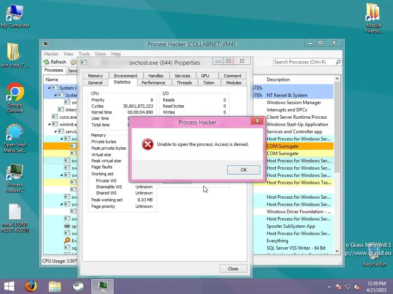Screen dimensions: 393x294
Task: Click the magnifier icon in search box
Action: pyautogui.click(x=338, y=62)
